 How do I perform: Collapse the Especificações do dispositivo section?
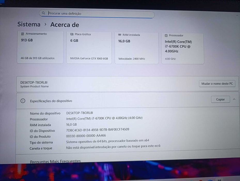coord(234,99)
